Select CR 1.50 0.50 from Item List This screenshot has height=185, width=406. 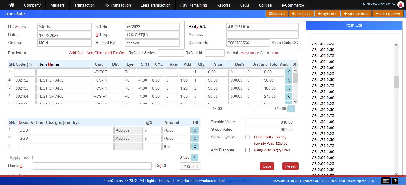323,109
